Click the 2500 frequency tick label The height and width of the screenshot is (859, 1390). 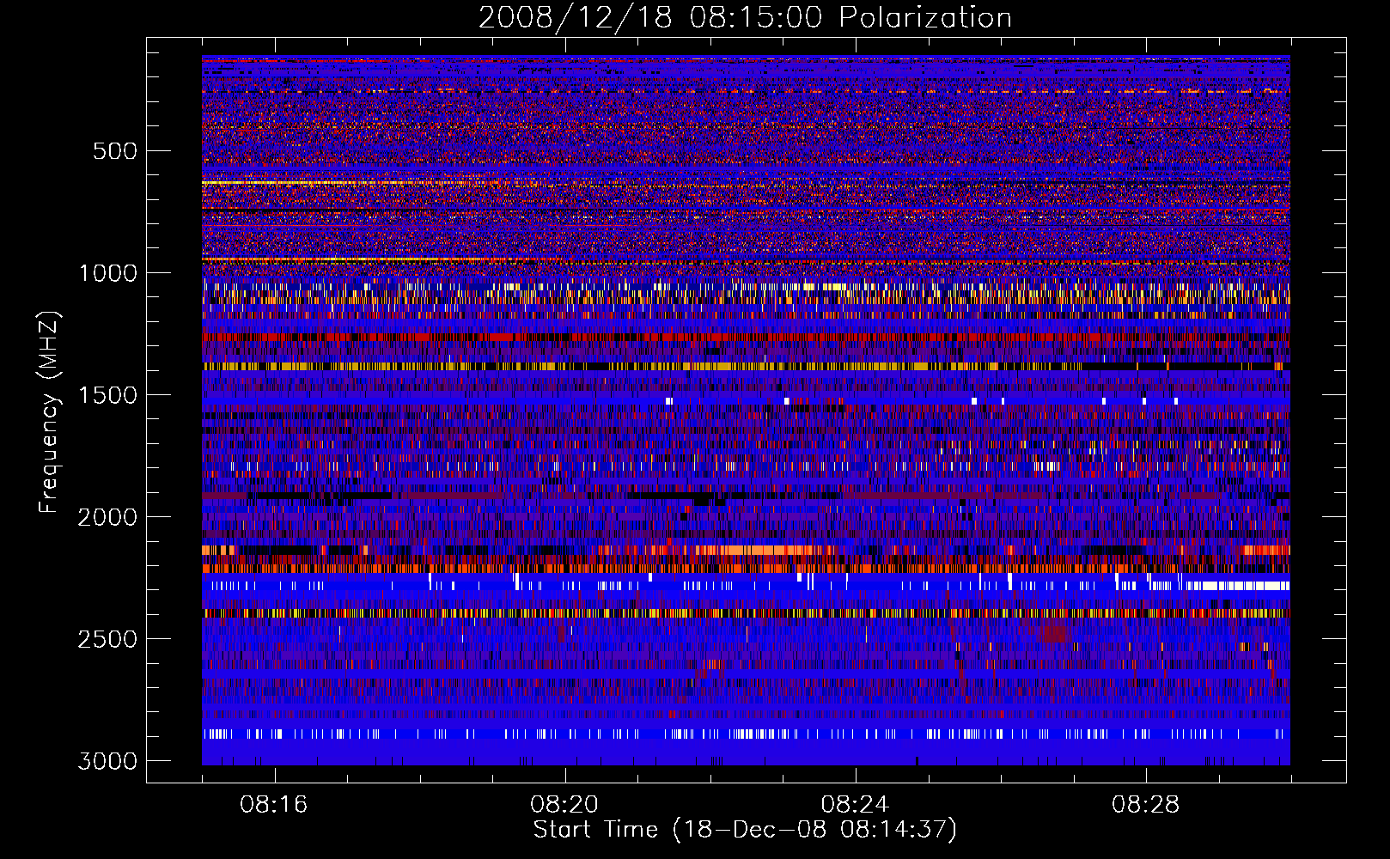[x=107, y=639]
